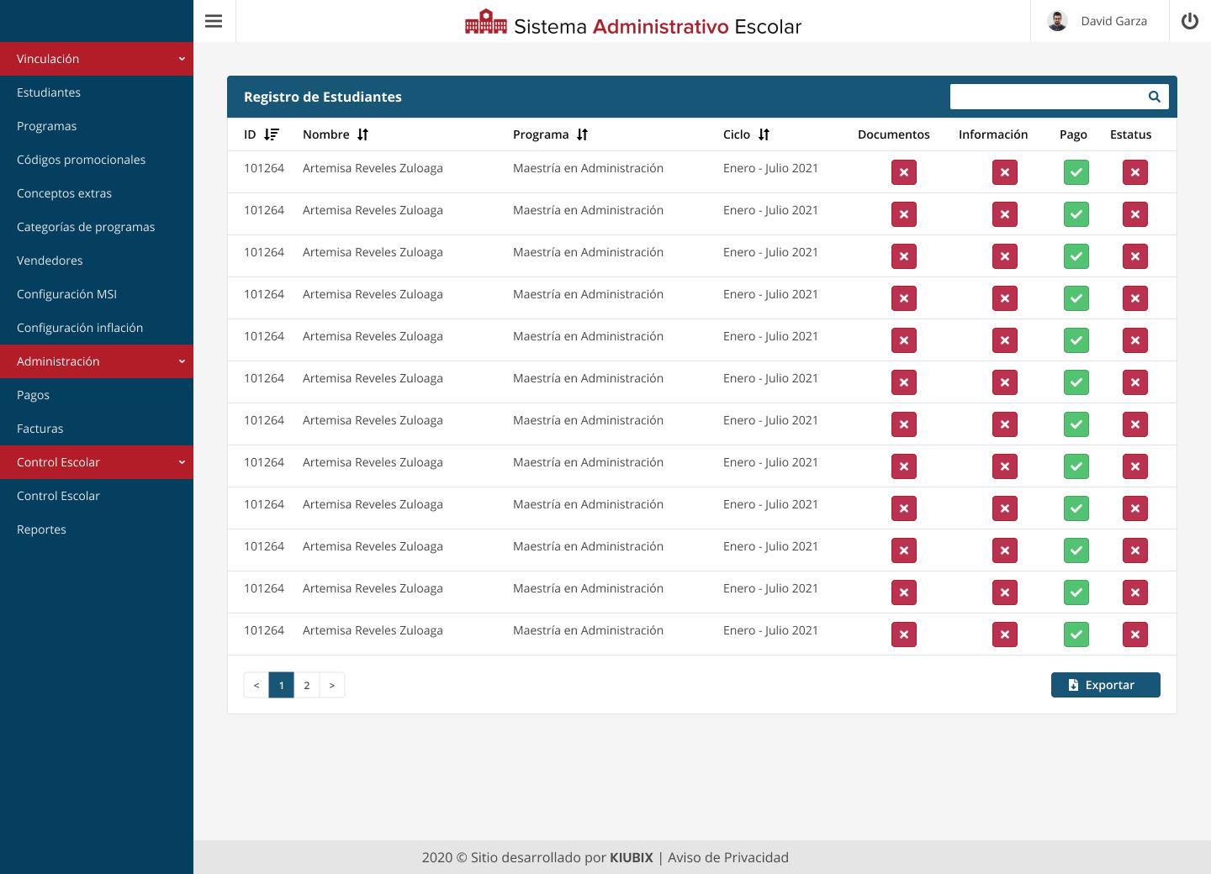Click the search magnifier icon
This screenshot has height=874, width=1211.
[x=1154, y=97]
